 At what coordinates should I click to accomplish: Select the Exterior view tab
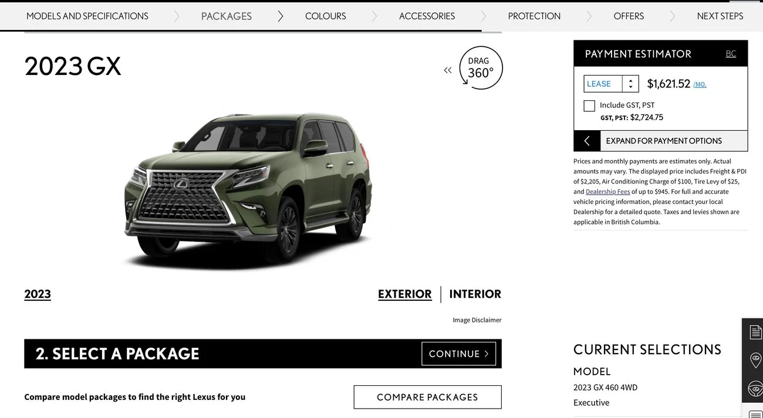405,294
